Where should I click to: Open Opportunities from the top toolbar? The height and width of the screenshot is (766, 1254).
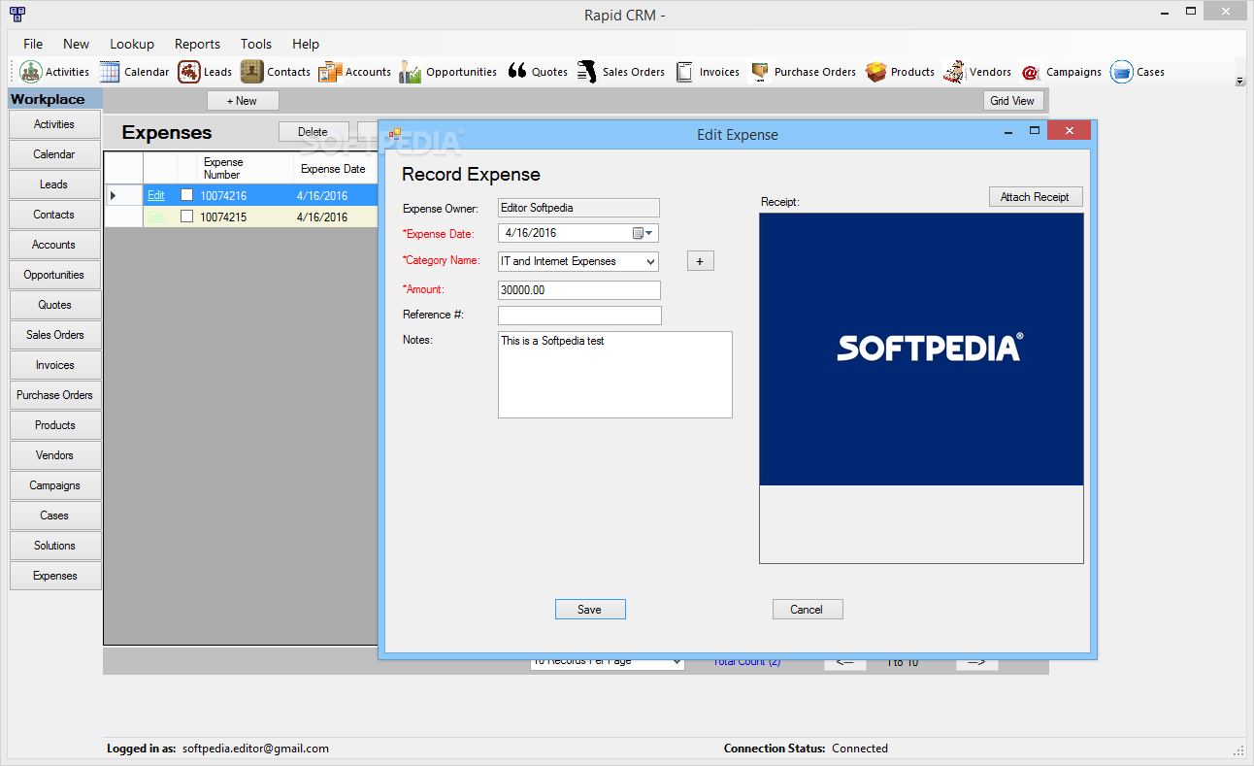tap(448, 72)
